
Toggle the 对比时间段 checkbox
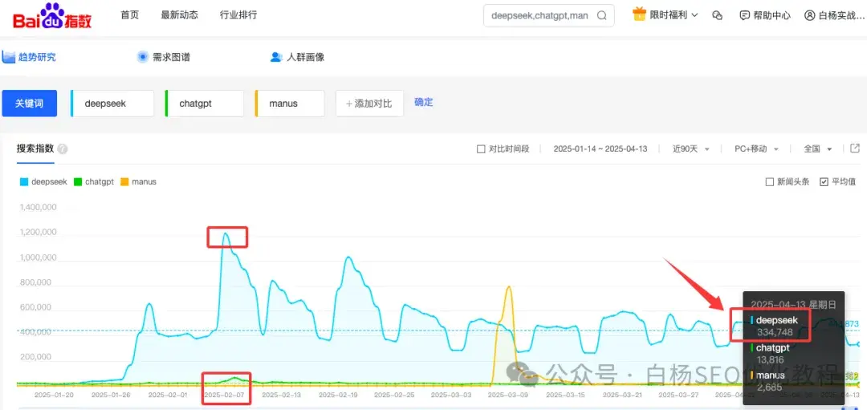coord(481,149)
